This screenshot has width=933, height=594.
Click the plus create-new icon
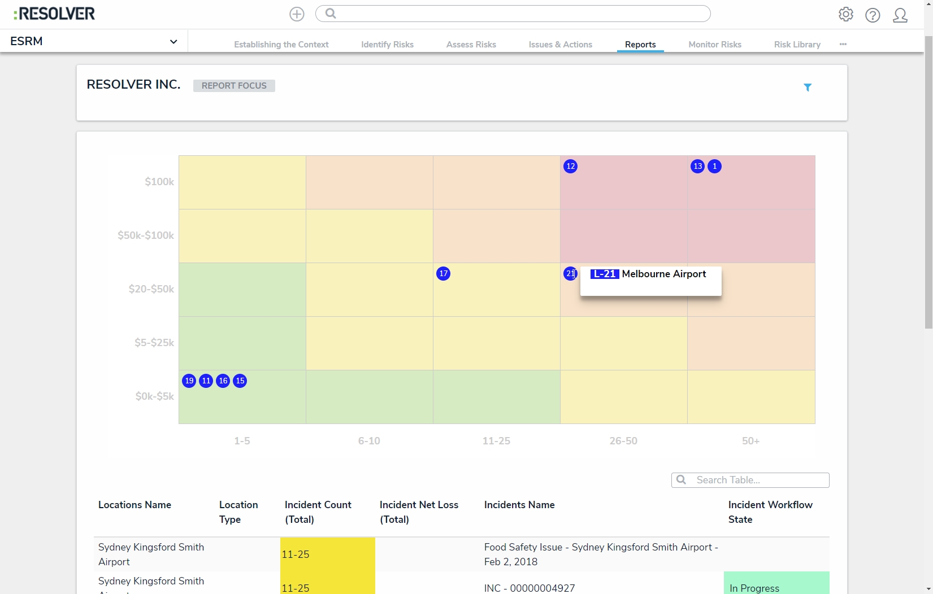[297, 14]
